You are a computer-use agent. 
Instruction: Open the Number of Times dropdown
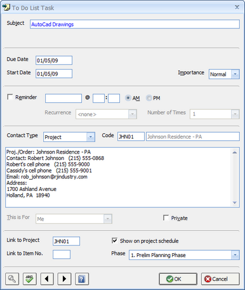tap(235, 114)
